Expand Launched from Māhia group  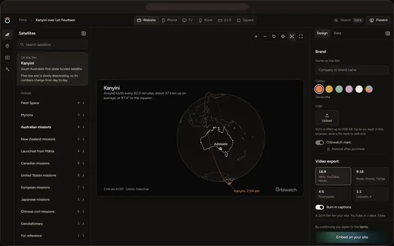(53, 151)
